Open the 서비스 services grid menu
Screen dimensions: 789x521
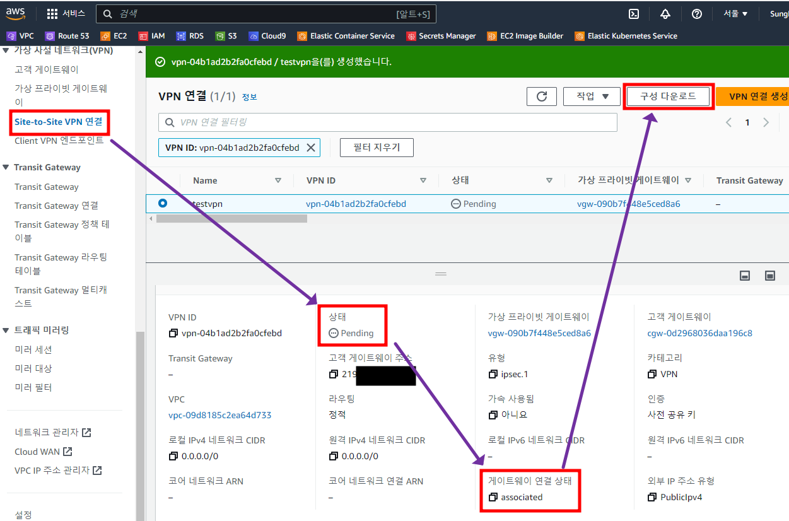point(66,14)
